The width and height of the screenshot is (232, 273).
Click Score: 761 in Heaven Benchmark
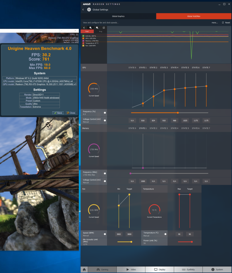coord(40,59)
